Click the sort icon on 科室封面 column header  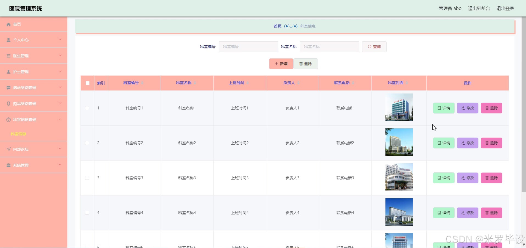click(407, 83)
